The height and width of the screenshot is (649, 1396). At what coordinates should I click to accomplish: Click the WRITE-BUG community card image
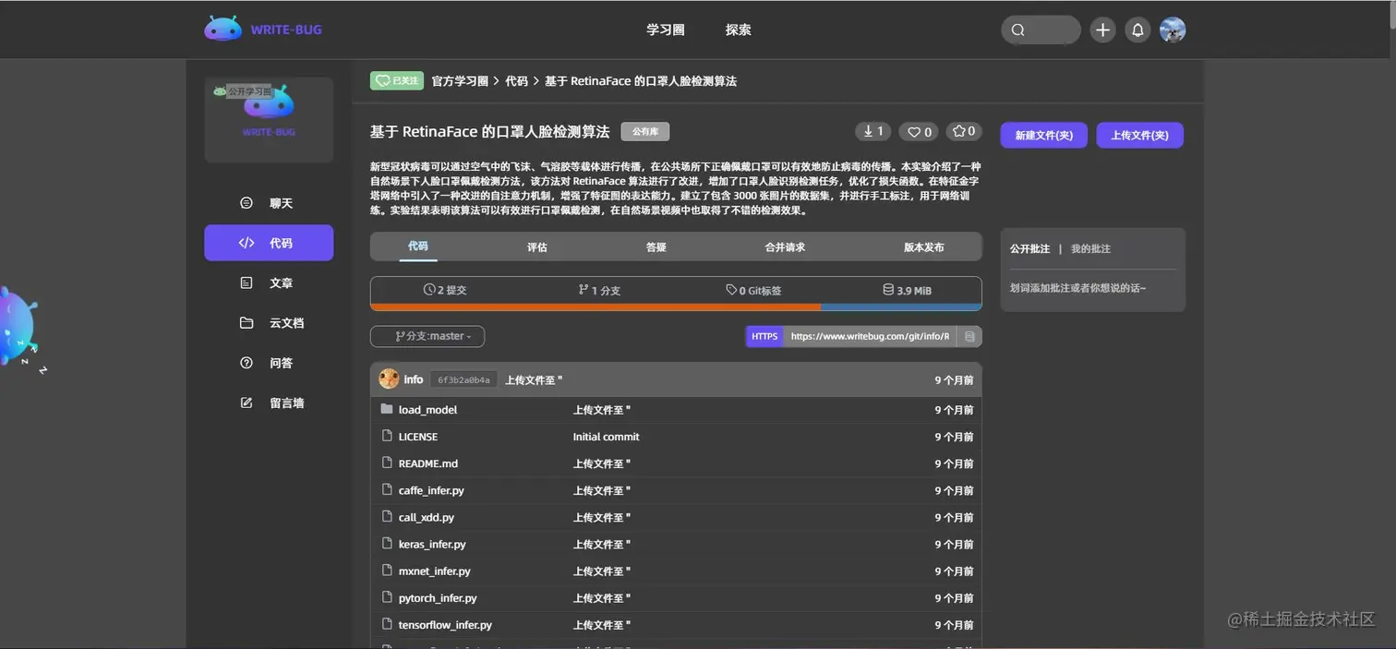[x=269, y=120]
